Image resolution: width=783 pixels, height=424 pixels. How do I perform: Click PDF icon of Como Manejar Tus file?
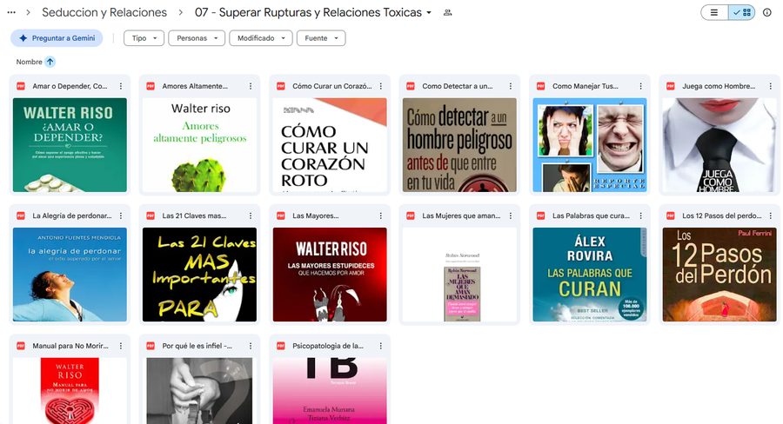[x=541, y=86]
